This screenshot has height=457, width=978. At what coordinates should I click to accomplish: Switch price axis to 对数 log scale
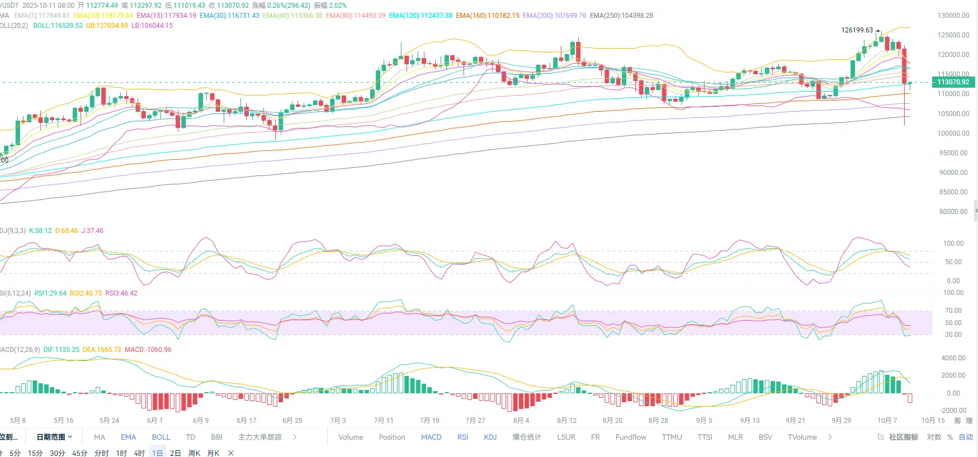(x=934, y=437)
